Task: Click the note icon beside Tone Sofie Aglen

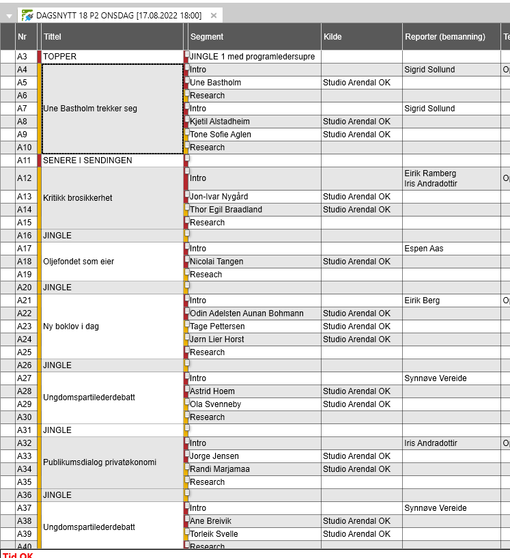Action: [x=186, y=132]
